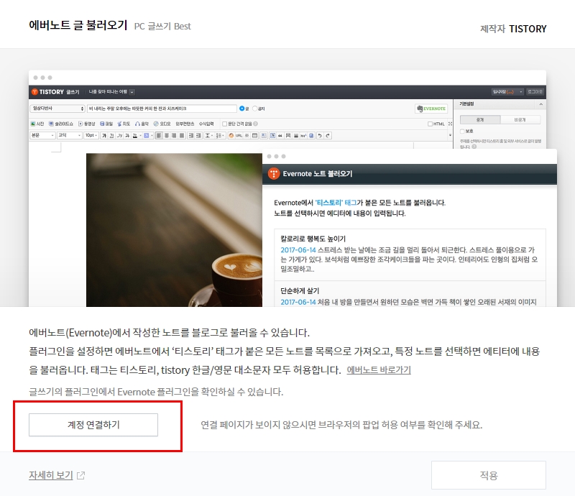Click the 파일 file icon in the preview toolbar
This screenshot has height=496, width=575.
click(x=102, y=124)
